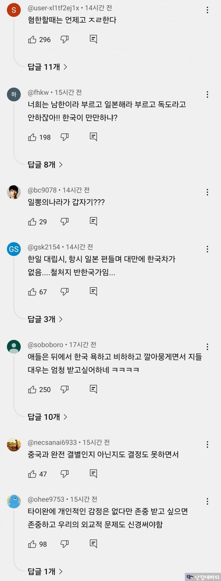Like the @soboboro comment with 250 likes
This screenshot has width=221, height=581.
(32, 389)
